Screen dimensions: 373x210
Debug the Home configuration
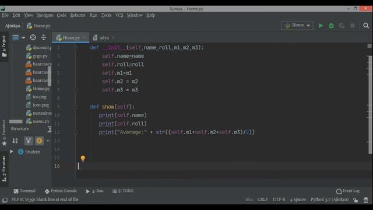coord(331,26)
